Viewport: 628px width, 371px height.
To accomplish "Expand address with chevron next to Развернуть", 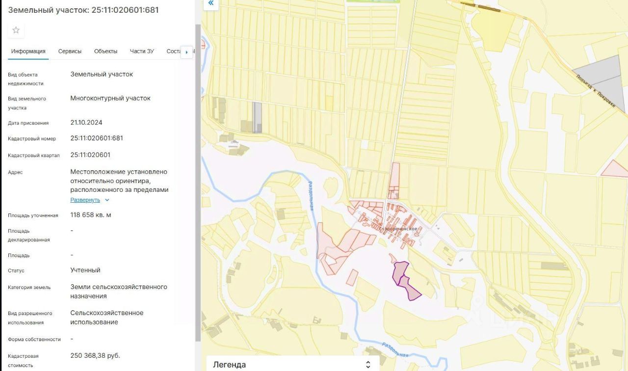I will (107, 200).
